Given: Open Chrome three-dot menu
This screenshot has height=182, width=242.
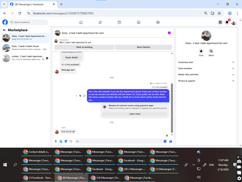Looking at the screenshot, I should point(237,13).
